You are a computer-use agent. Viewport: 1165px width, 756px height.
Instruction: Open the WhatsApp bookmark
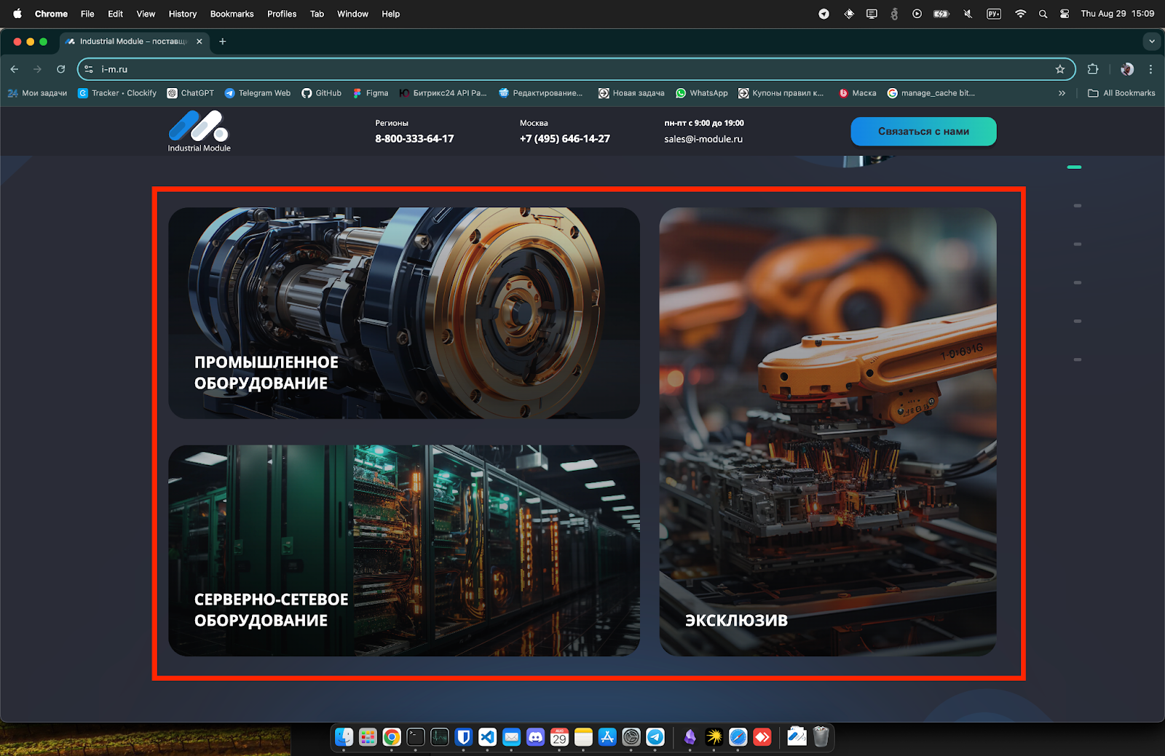pos(702,93)
